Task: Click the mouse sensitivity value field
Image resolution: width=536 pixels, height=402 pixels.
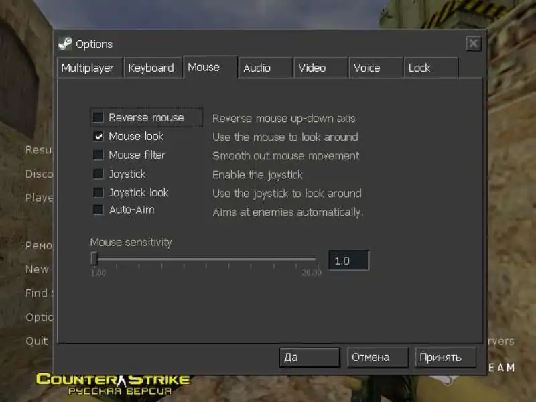Action: click(x=348, y=261)
